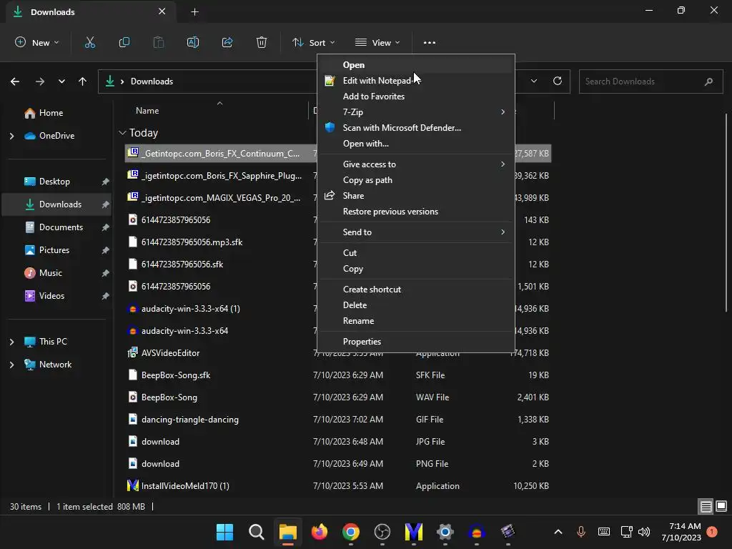The image size is (732, 549).
Task: Go back with the left arrow
Action: click(x=15, y=81)
